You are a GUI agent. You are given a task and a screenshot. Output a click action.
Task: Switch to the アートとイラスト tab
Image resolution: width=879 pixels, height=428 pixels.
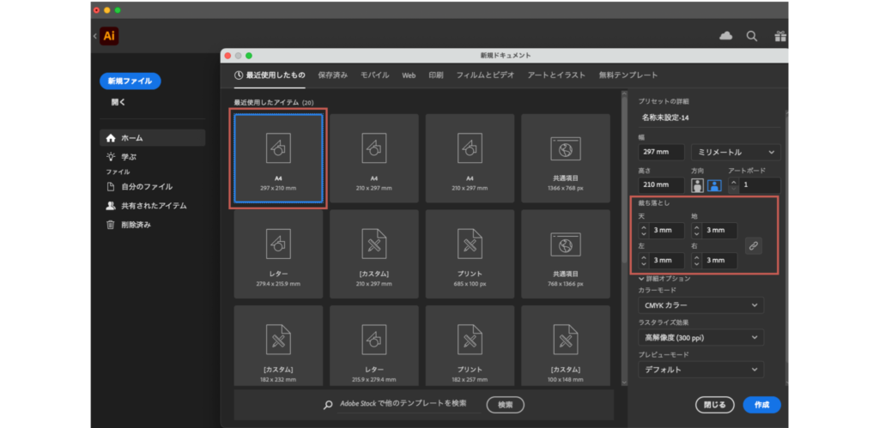[x=556, y=75]
